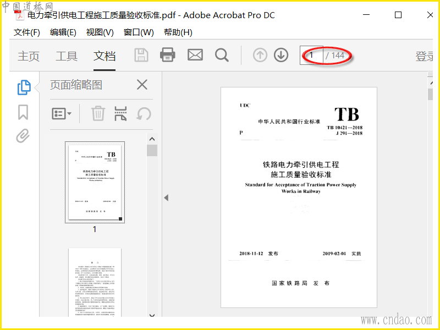Screen dimensions: 440x330
Task: Go to previous page arrow
Action: [260, 55]
